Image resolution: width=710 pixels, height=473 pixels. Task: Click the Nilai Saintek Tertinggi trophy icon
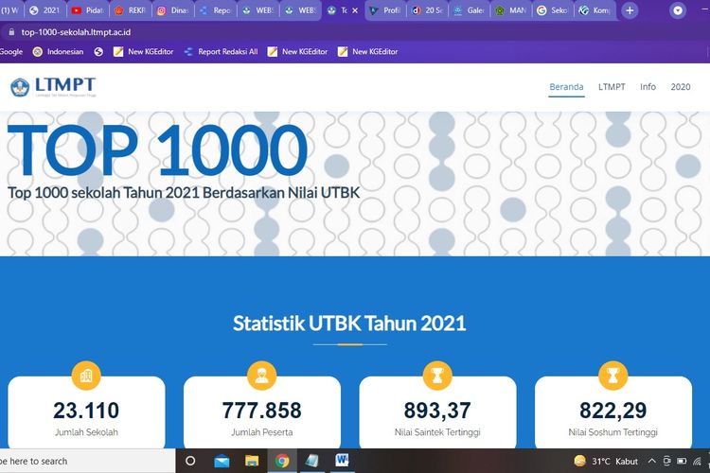[437, 376]
